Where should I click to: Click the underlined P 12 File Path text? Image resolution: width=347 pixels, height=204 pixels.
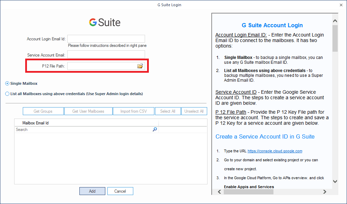tap(231, 112)
